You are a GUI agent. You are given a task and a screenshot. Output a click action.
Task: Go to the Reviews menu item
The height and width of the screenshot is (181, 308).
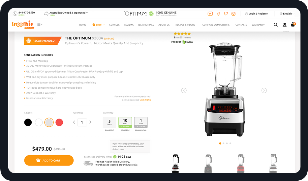pyautogui.click(x=129, y=25)
